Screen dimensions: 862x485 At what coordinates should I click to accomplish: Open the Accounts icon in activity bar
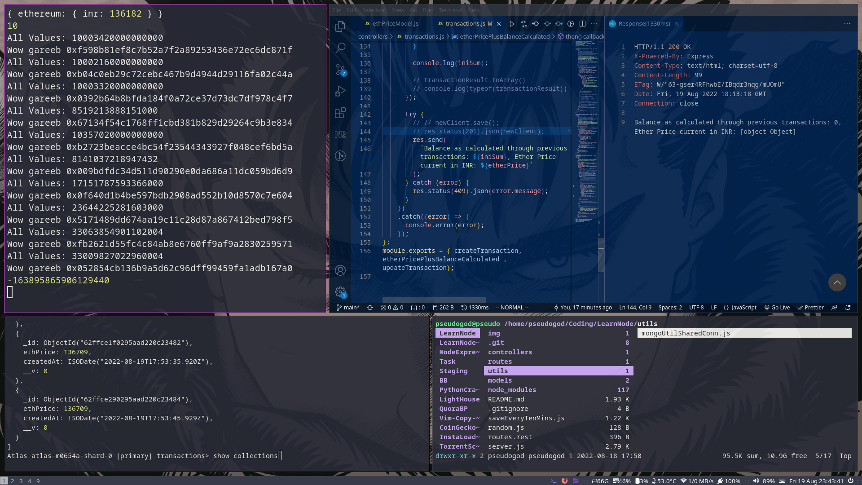(x=340, y=270)
